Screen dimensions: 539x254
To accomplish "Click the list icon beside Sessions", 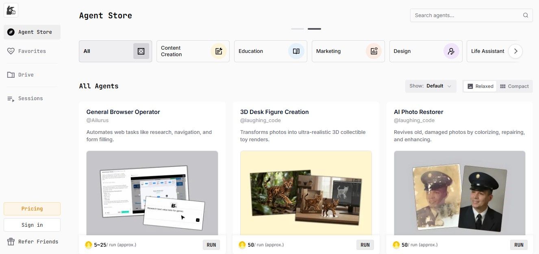I will pyautogui.click(x=11, y=99).
